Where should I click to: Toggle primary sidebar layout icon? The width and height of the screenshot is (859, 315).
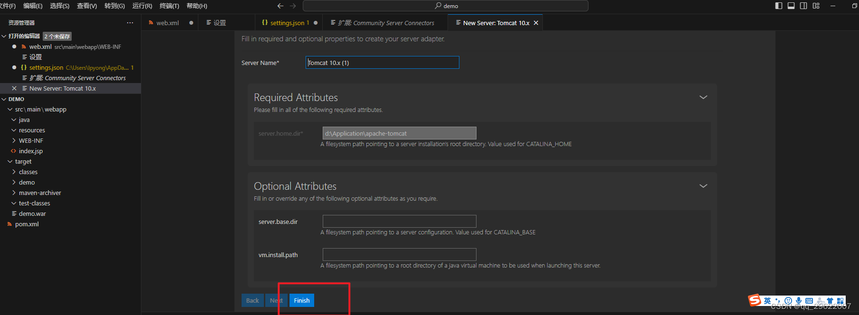point(779,6)
